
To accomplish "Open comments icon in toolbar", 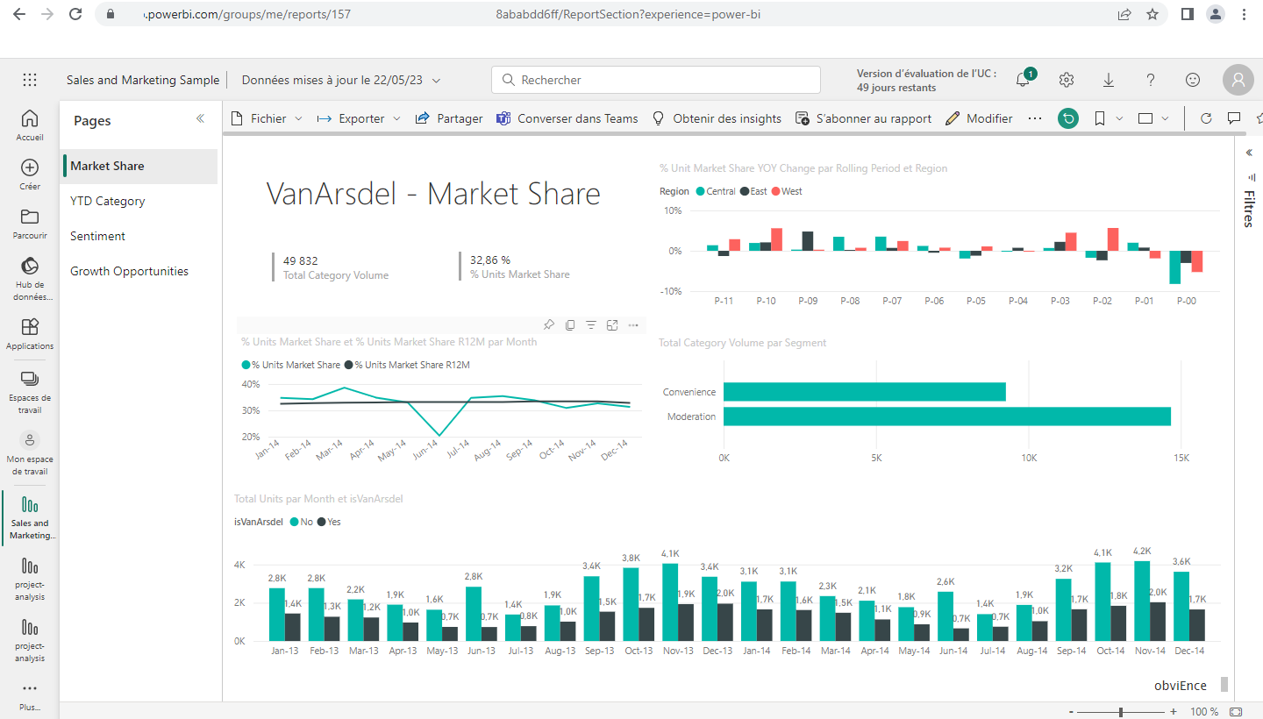I will [1234, 118].
